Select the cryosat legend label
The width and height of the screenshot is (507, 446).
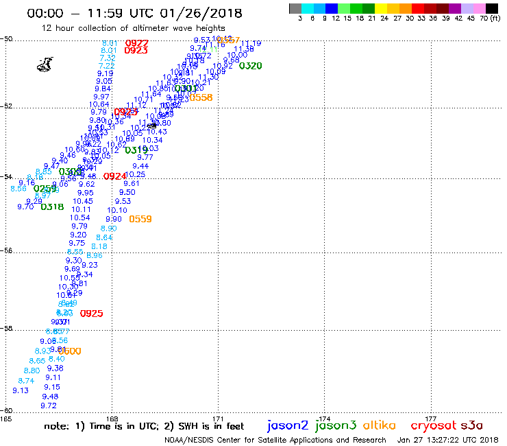433,426
